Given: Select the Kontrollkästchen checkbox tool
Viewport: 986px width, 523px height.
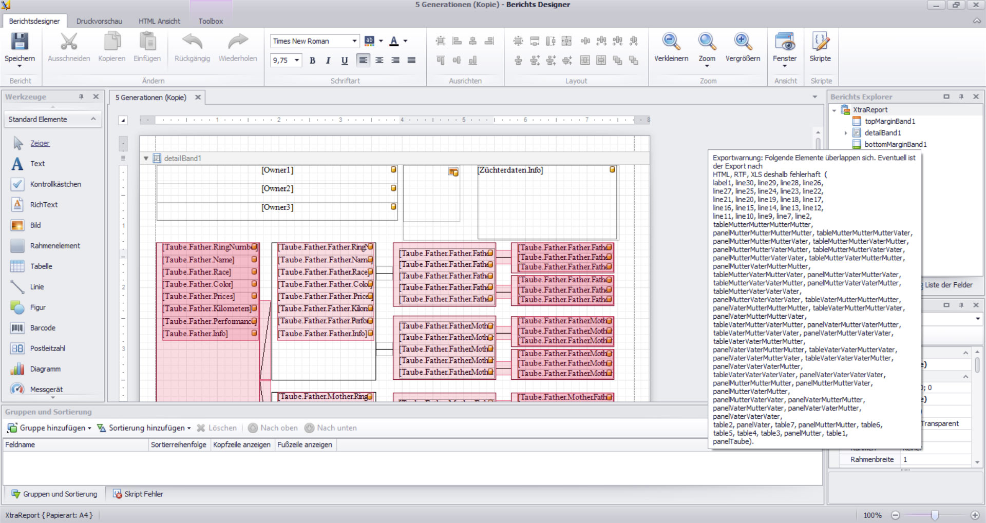Looking at the screenshot, I should 55,184.
